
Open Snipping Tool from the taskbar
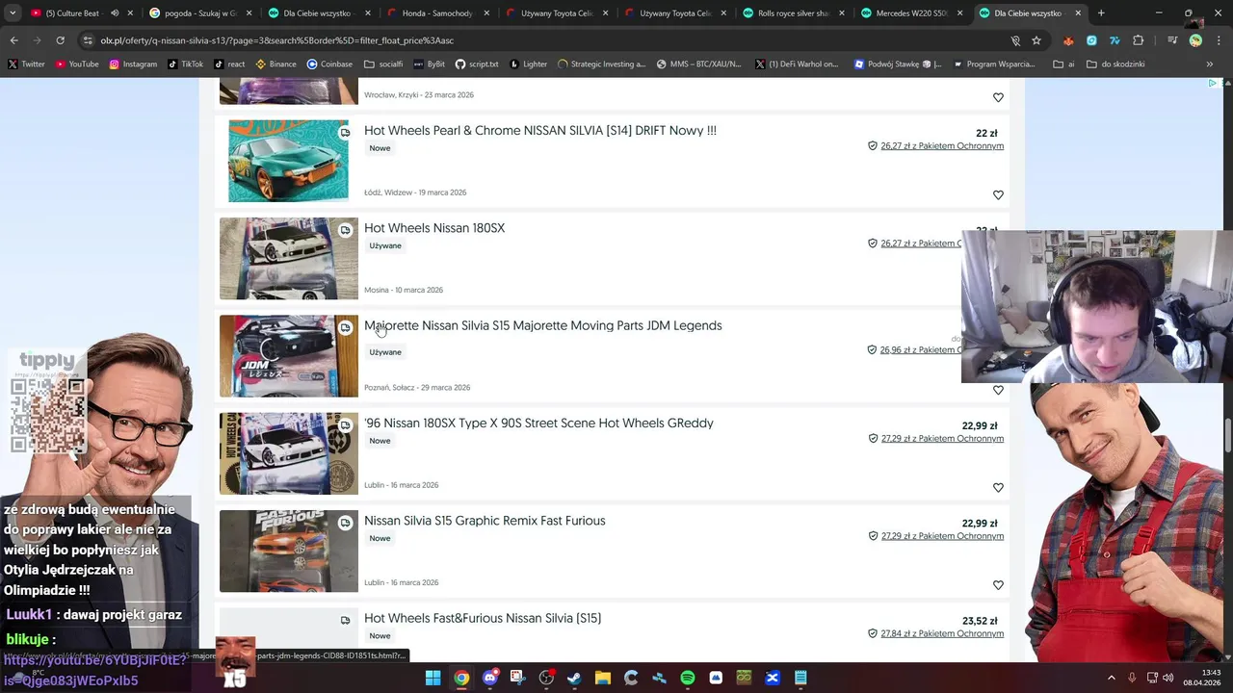(x=517, y=678)
